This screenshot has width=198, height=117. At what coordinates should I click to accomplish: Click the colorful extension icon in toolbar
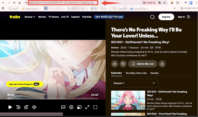coord(172,3)
